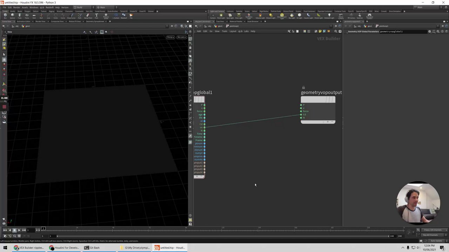The height and width of the screenshot is (252, 449).
Task: Click the network editor search magnifier icon
Action: tap(336, 31)
